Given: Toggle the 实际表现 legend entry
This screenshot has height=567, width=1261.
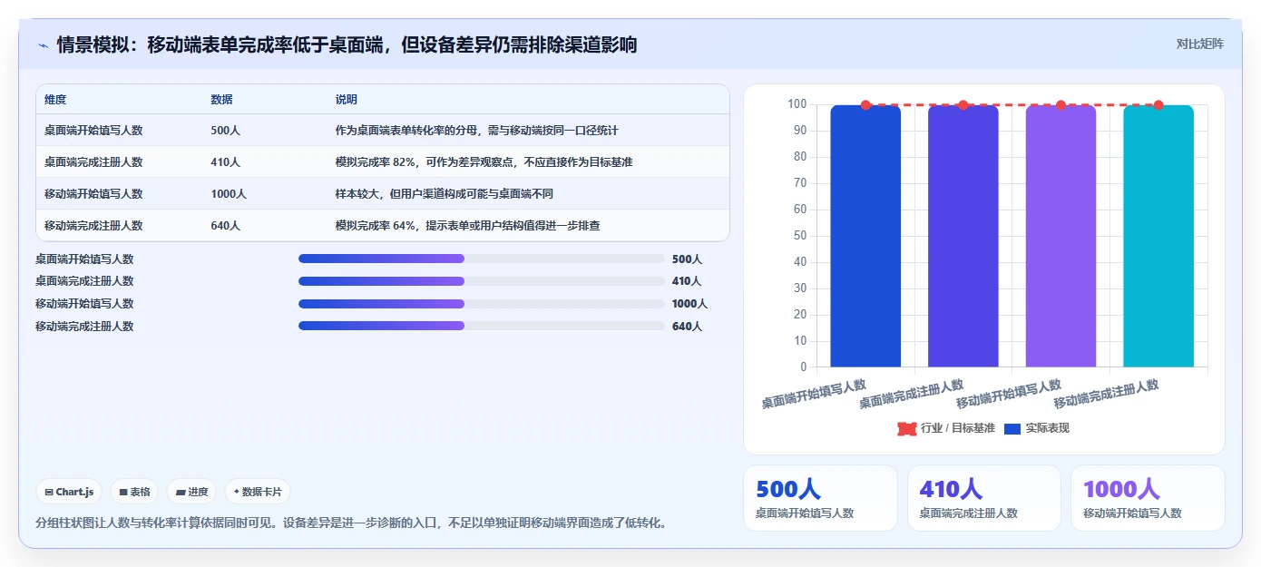Looking at the screenshot, I should pos(1037,428).
